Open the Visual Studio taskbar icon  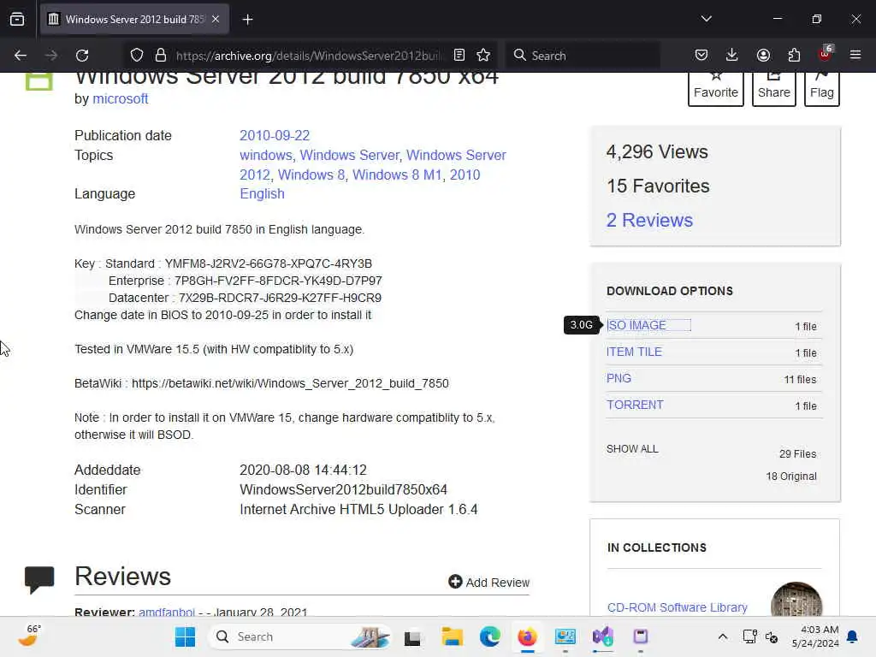(603, 636)
